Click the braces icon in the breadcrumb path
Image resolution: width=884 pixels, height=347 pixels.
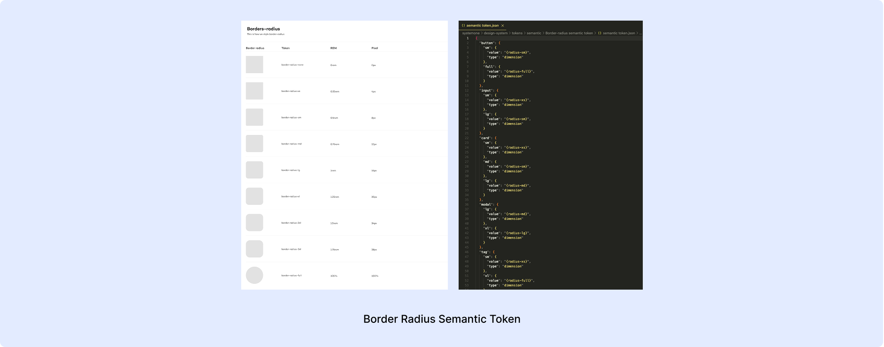[600, 33]
